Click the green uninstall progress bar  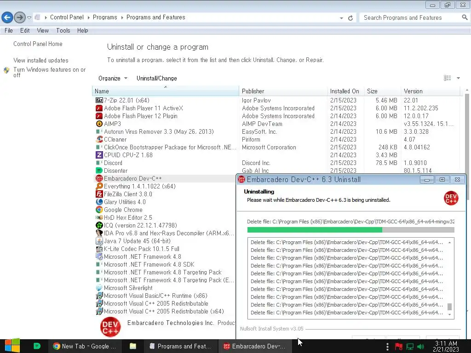click(315, 230)
